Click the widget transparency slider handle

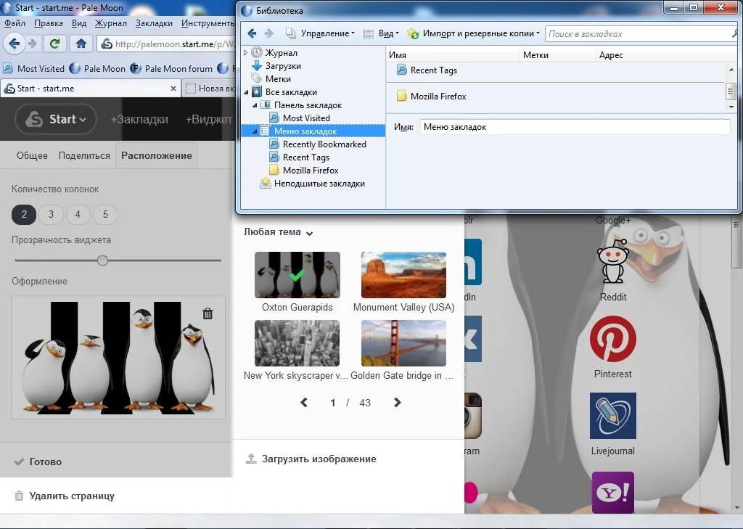point(102,261)
